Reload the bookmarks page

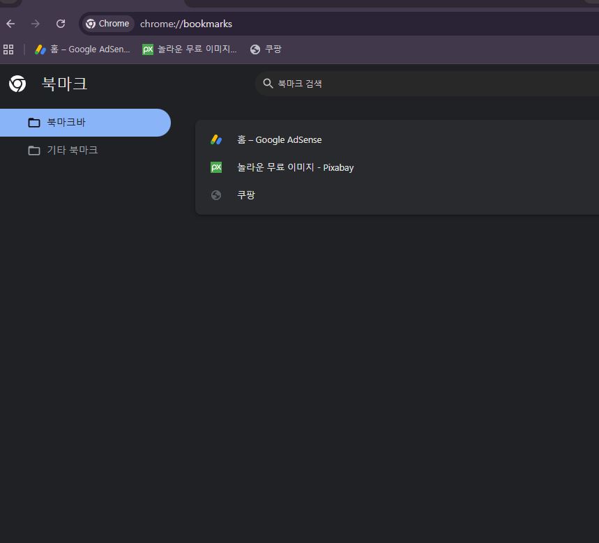click(x=61, y=24)
